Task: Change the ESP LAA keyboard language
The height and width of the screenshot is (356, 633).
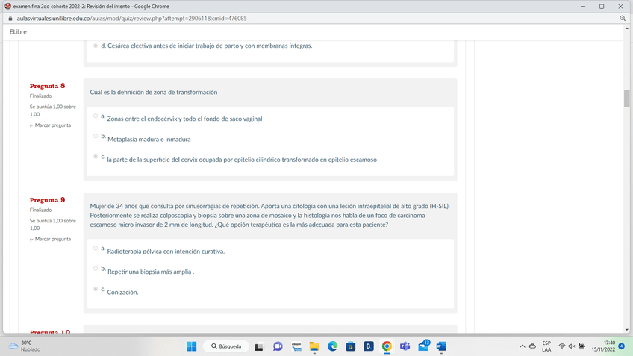Action: point(546,346)
